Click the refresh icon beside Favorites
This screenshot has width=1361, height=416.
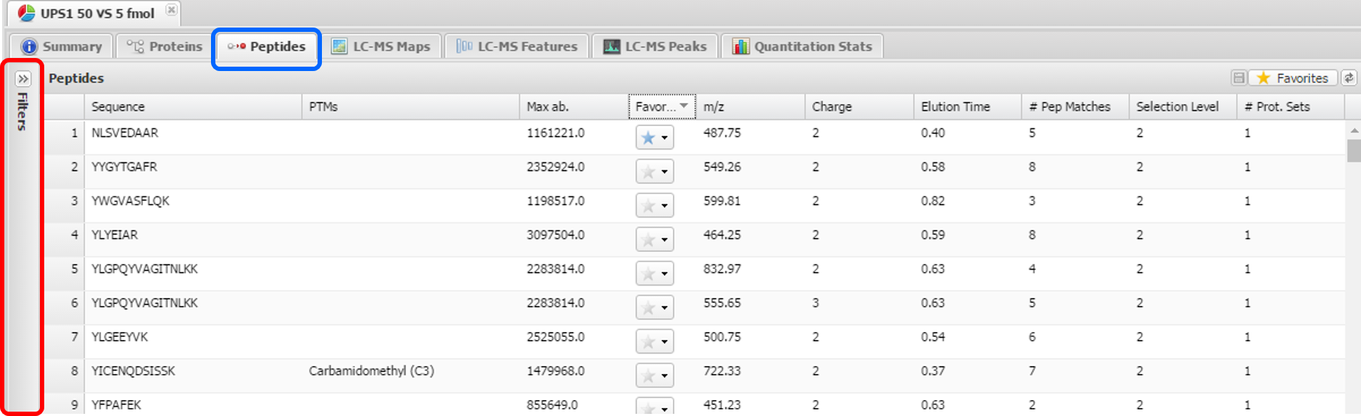1349,78
